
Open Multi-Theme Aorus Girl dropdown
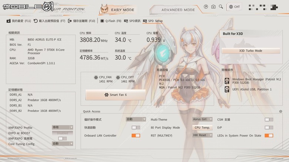click(x=202, y=119)
